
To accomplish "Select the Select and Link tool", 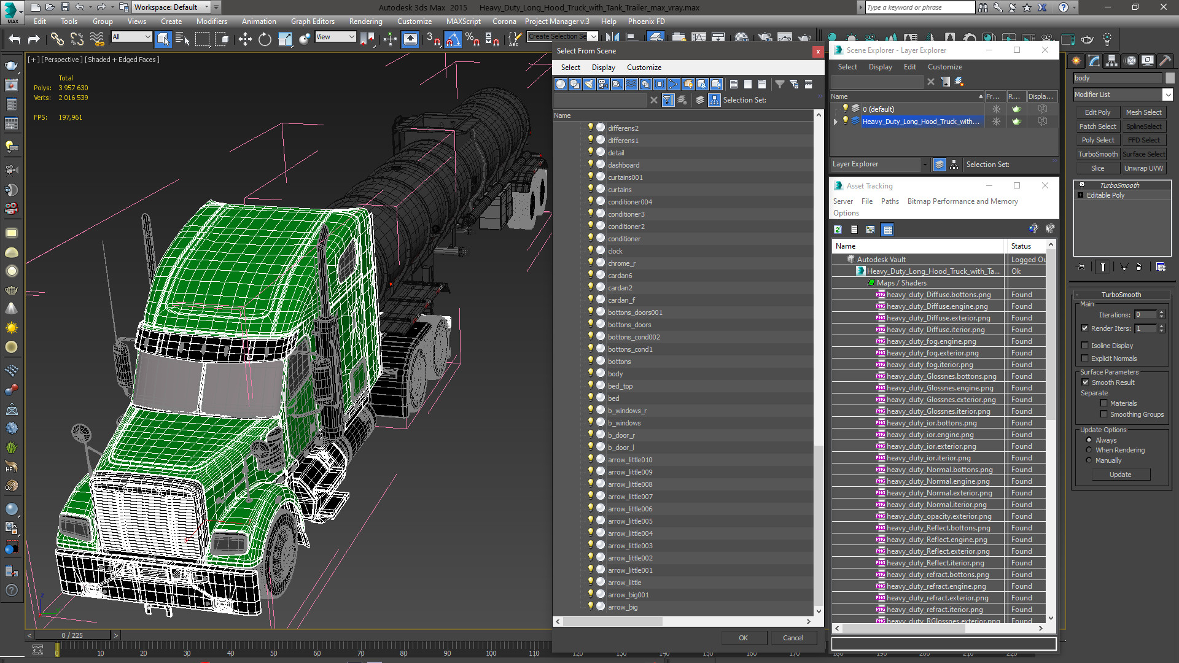I will click(x=56, y=39).
